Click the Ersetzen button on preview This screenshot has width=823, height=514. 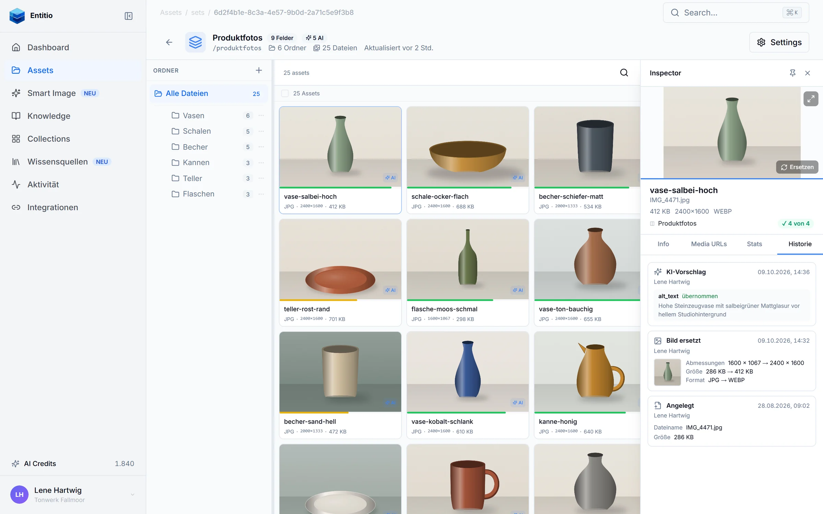[x=797, y=167]
